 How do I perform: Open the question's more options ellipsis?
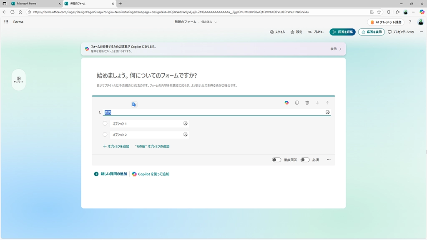pyautogui.click(x=329, y=160)
